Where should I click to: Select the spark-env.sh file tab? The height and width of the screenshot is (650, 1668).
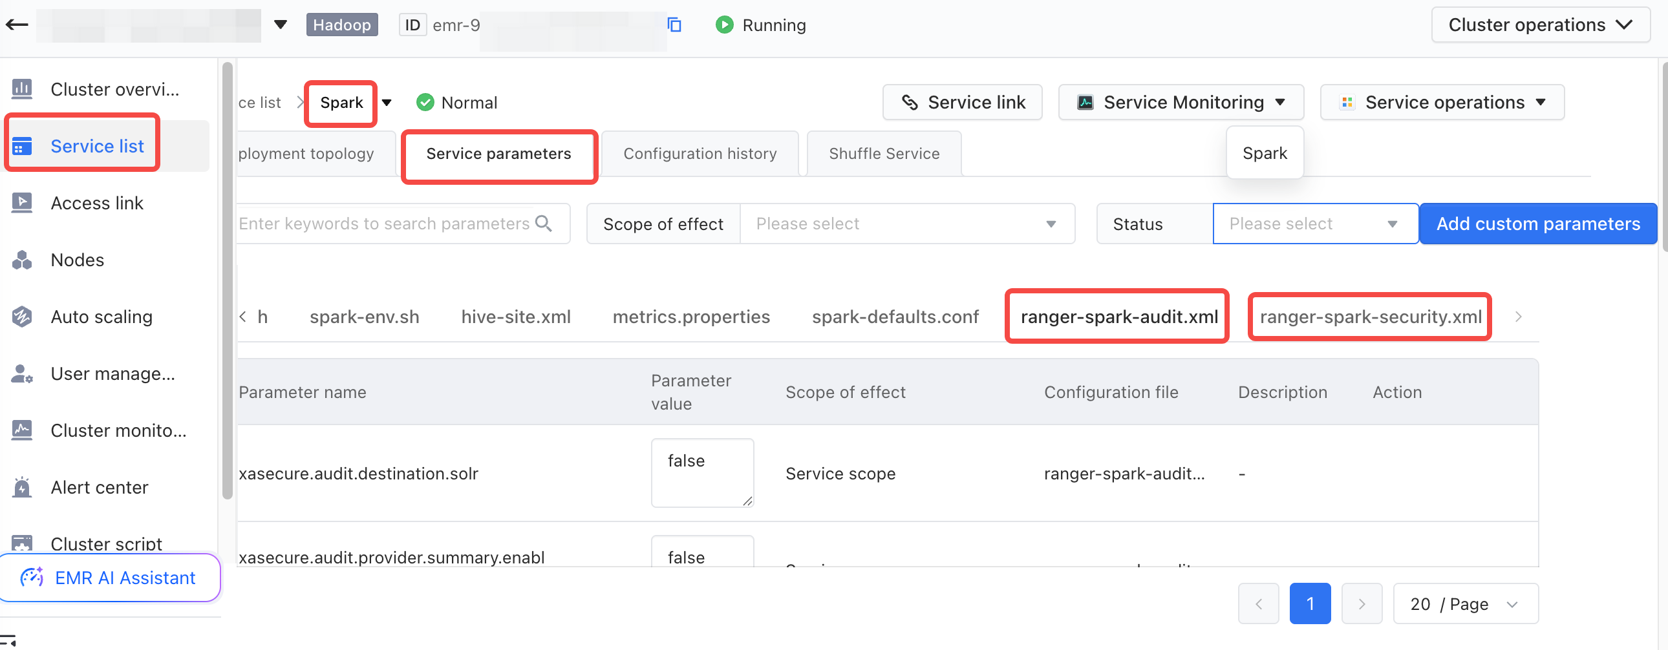coord(364,317)
